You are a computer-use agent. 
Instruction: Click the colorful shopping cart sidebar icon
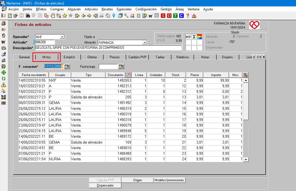[4, 42]
